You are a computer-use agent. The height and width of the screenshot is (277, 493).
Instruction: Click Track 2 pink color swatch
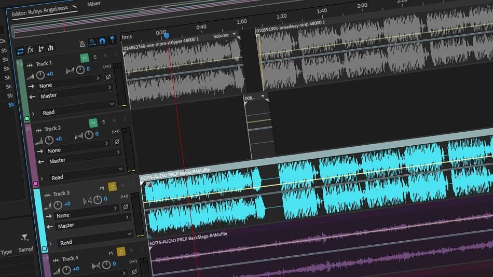[36, 183]
